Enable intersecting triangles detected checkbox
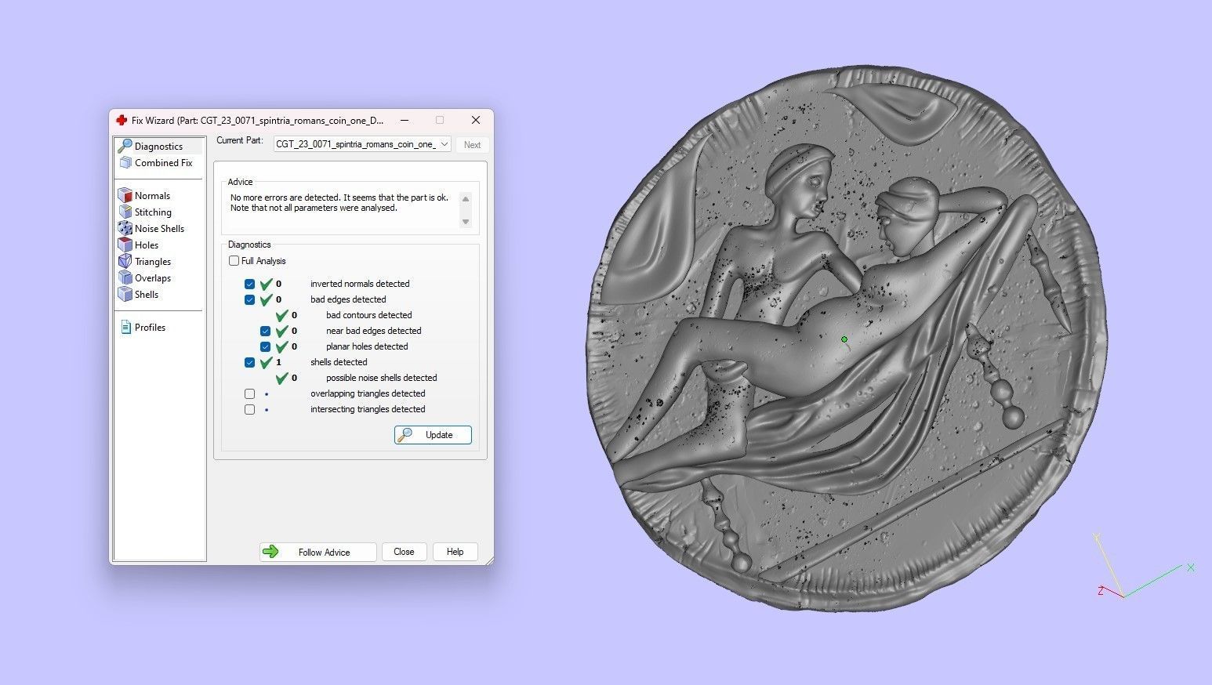This screenshot has height=685, width=1212. (x=249, y=409)
